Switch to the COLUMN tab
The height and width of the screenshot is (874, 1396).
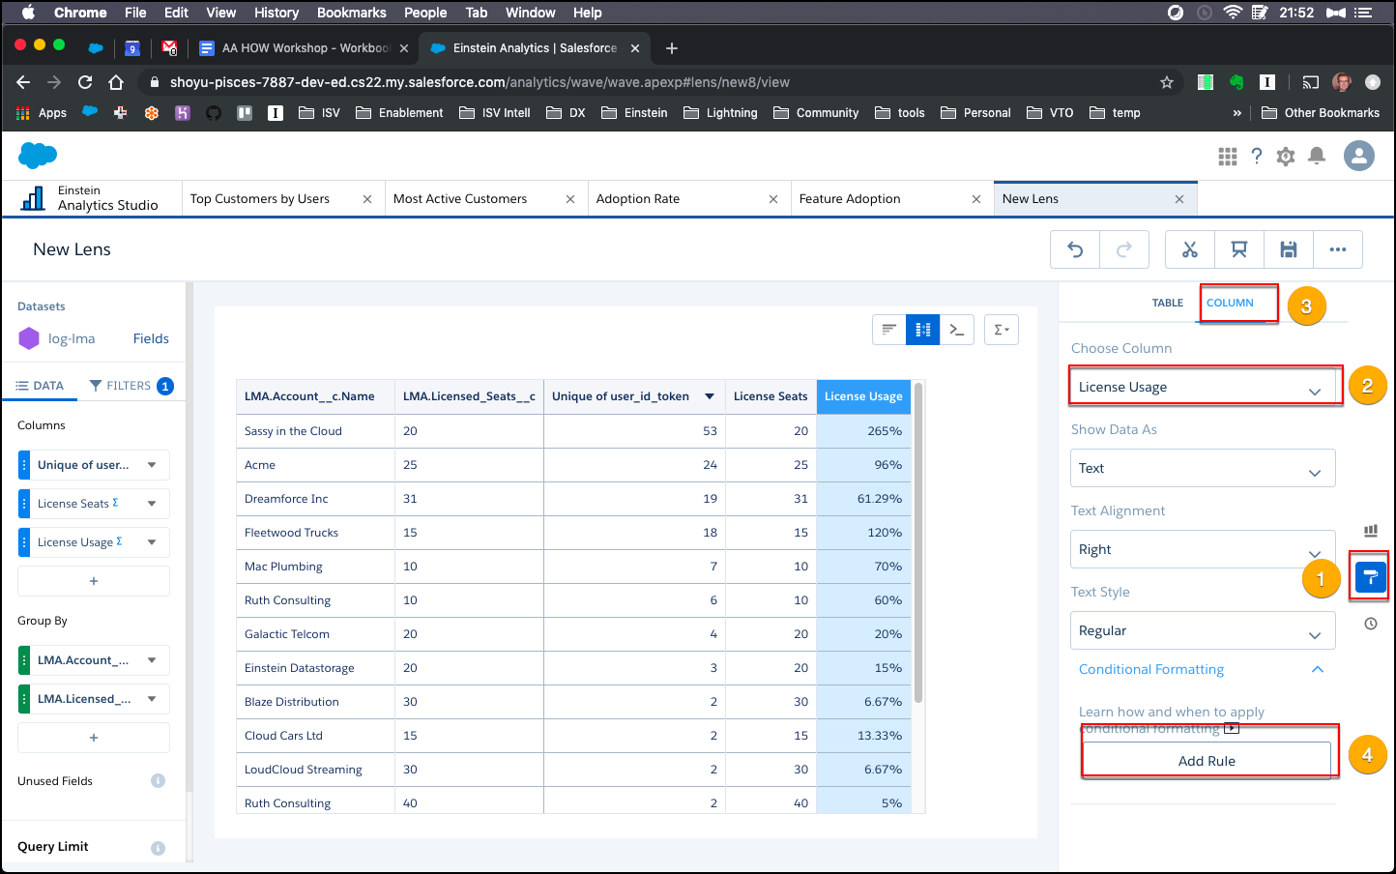(1230, 303)
